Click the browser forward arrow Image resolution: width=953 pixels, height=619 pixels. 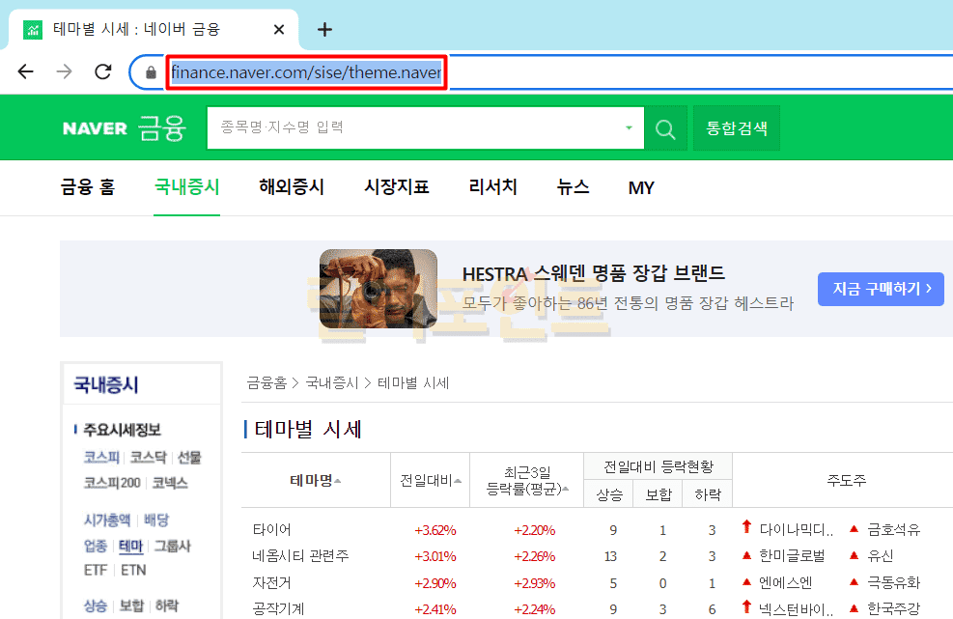point(64,71)
